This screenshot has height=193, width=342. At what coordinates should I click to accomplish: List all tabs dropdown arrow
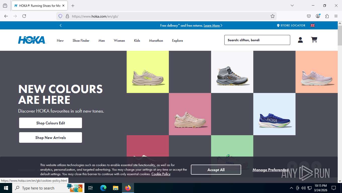tap(292, 6)
